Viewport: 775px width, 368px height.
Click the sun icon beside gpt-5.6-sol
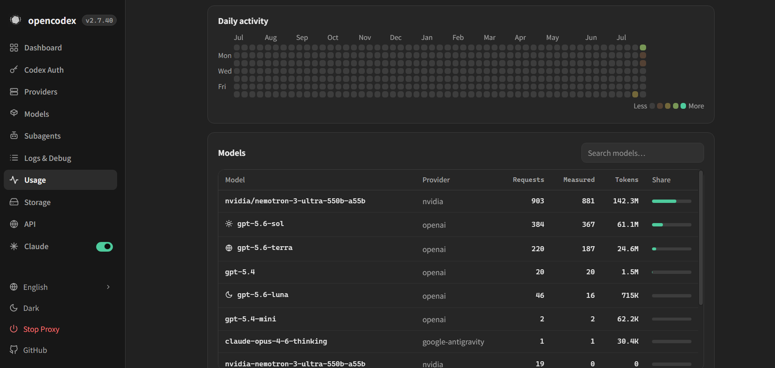[229, 223]
